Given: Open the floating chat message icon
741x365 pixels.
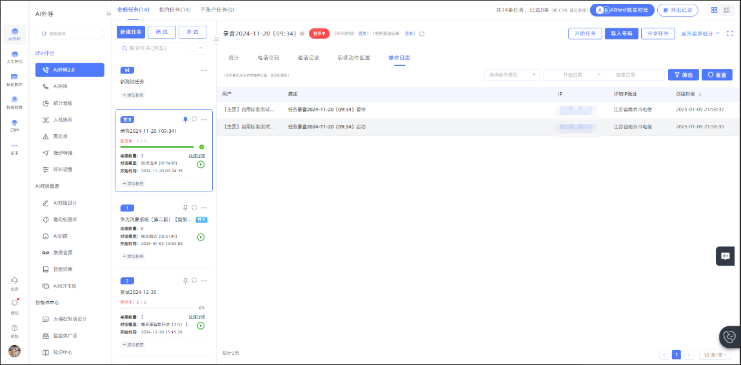Looking at the screenshot, I should [x=725, y=256].
